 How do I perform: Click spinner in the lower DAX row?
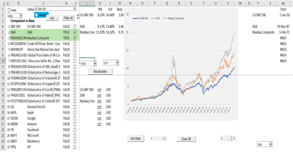pos(99,95)
